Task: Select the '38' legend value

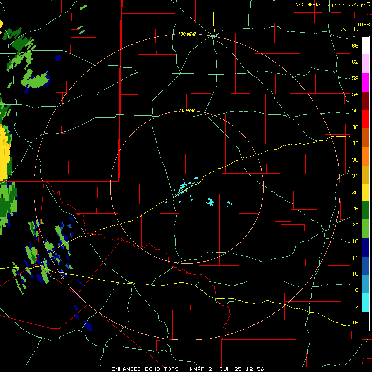Action: [x=355, y=160]
